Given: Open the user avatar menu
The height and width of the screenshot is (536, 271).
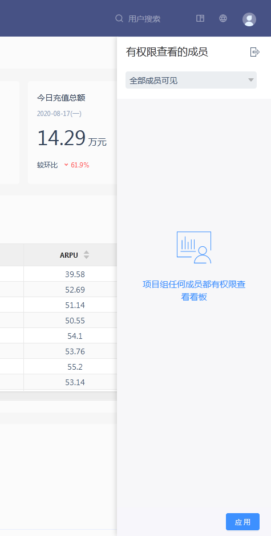Looking at the screenshot, I should tap(249, 19).
